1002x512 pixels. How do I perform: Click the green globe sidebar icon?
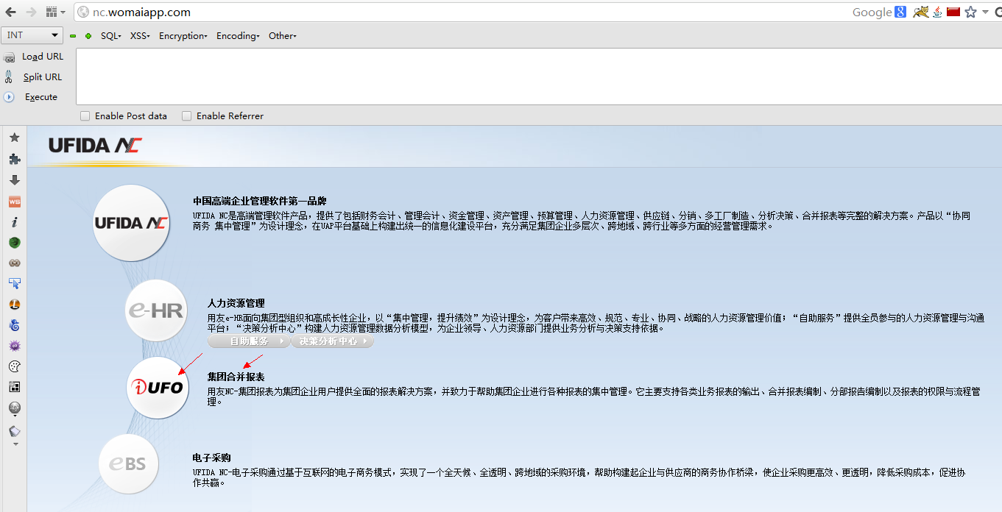click(14, 242)
